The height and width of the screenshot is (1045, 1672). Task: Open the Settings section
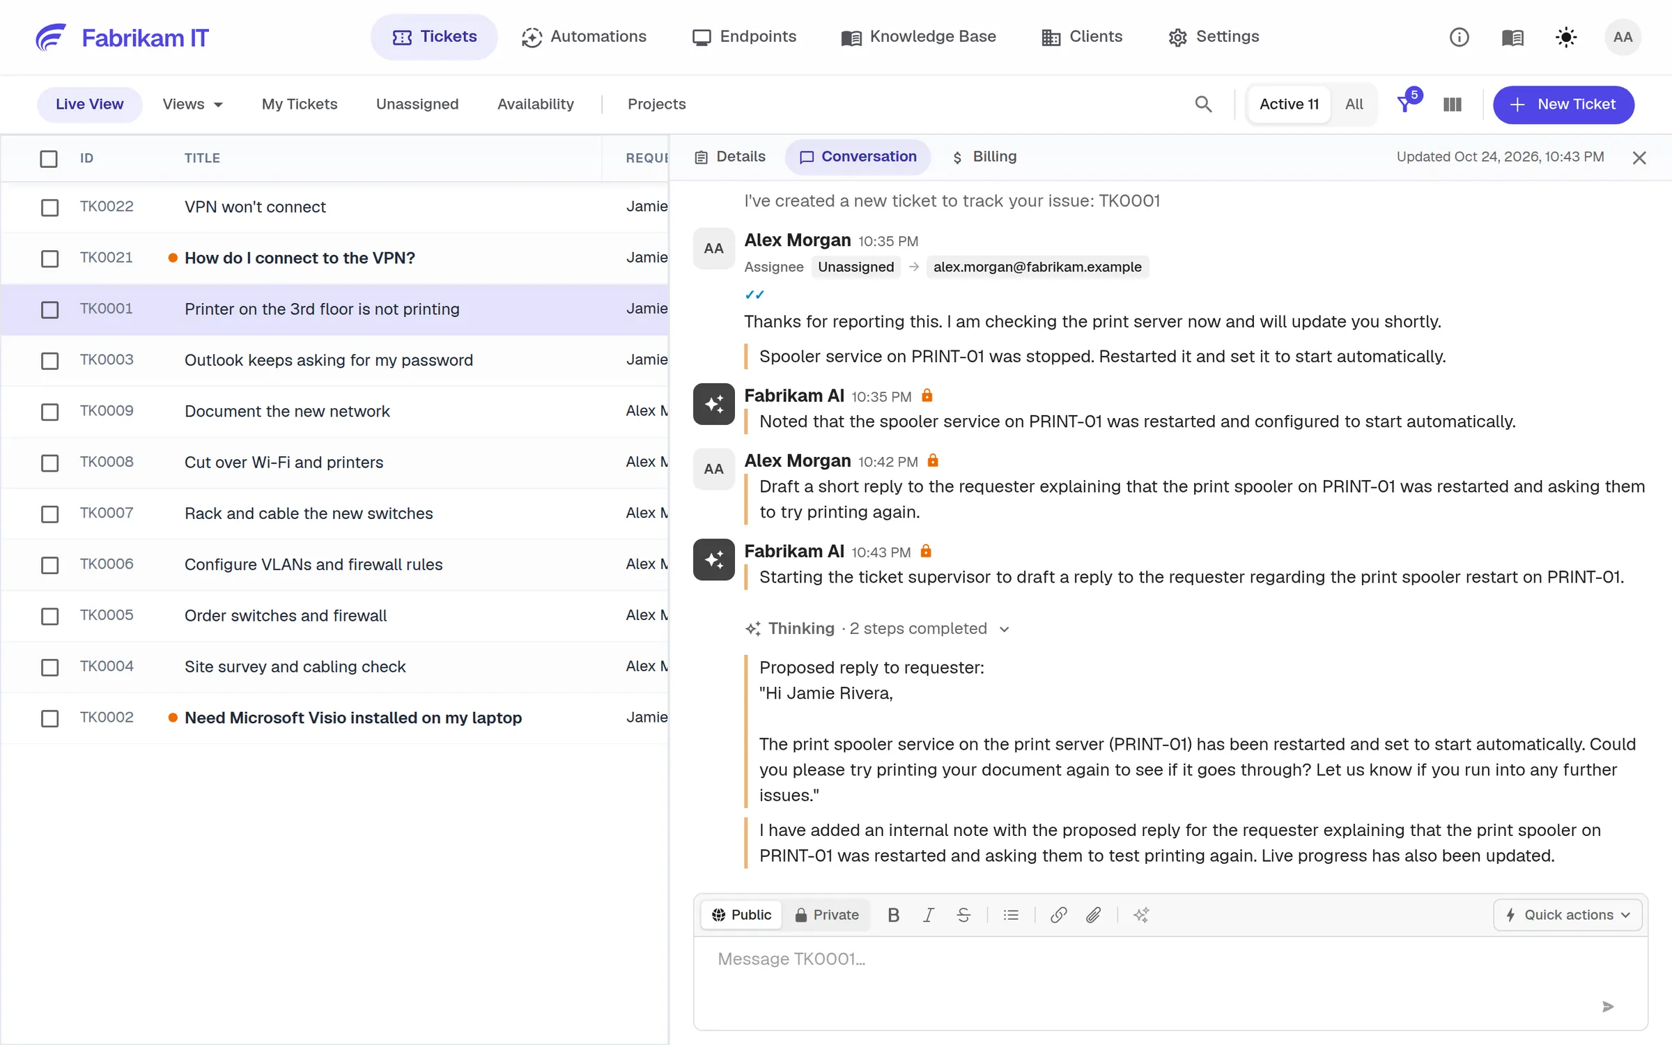[1214, 37]
